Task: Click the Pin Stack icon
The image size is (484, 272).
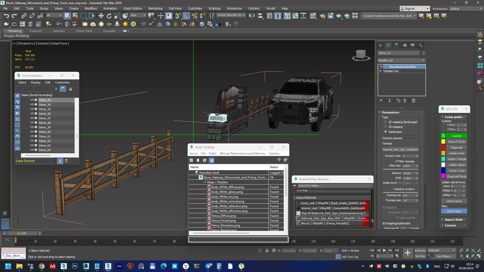Action: pos(381,101)
